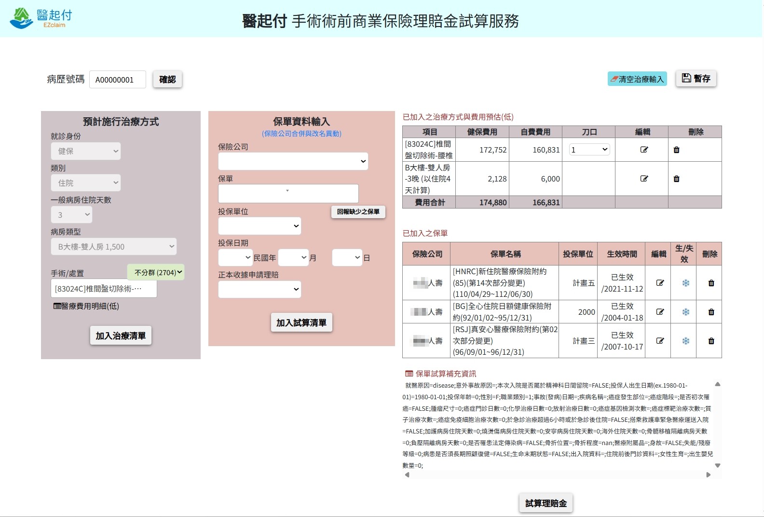Click scroll-right arrow in 補充資訊 box
The width and height of the screenshot is (764, 517).
pyautogui.click(x=709, y=475)
